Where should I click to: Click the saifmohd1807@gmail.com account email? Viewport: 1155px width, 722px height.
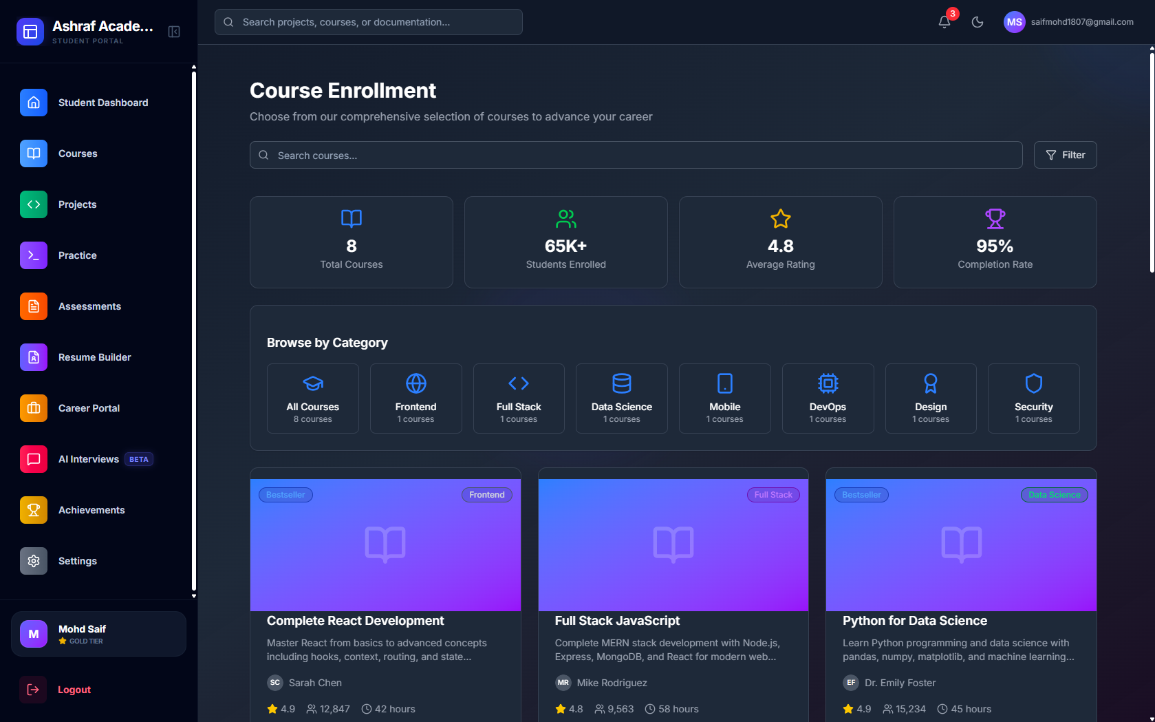click(x=1082, y=22)
